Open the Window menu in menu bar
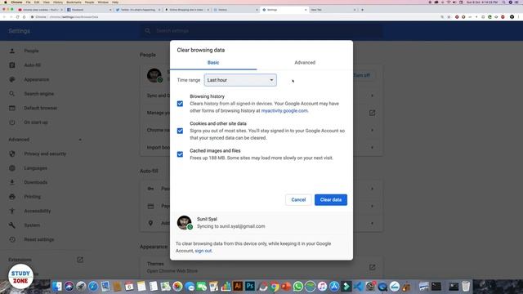The height and width of the screenshot is (294, 523). [103, 2]
